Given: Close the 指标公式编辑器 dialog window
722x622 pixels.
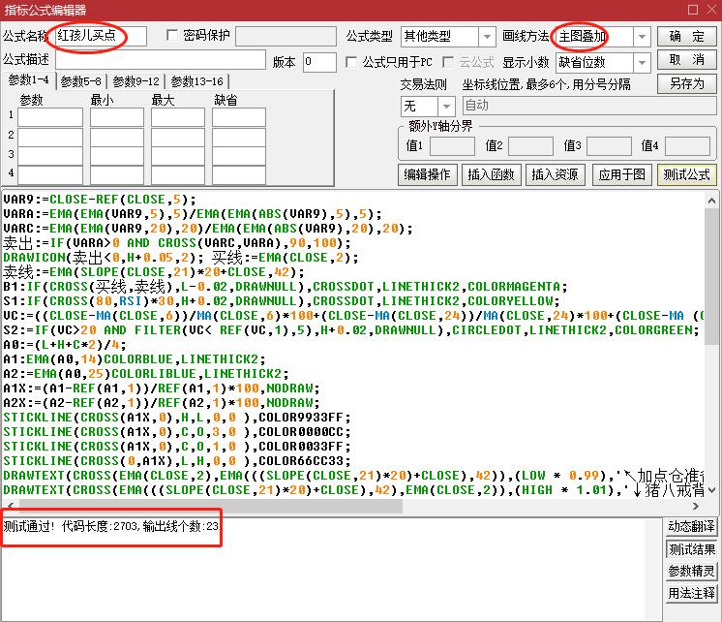Looking at the screenshot, I should 706,11.
